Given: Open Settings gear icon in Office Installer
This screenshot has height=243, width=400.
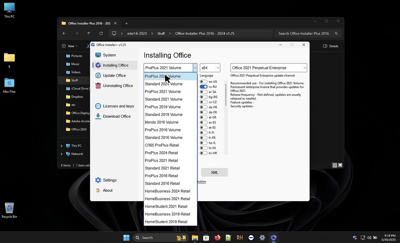Looking at the screenshot, I should pos(98,180).
